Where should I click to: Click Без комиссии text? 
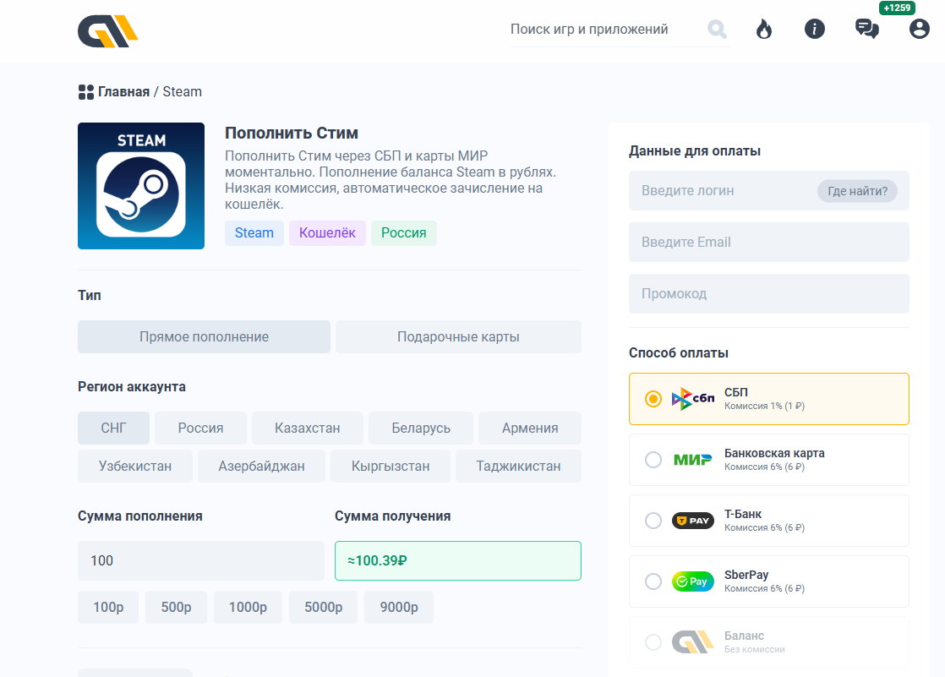(755, 649)
